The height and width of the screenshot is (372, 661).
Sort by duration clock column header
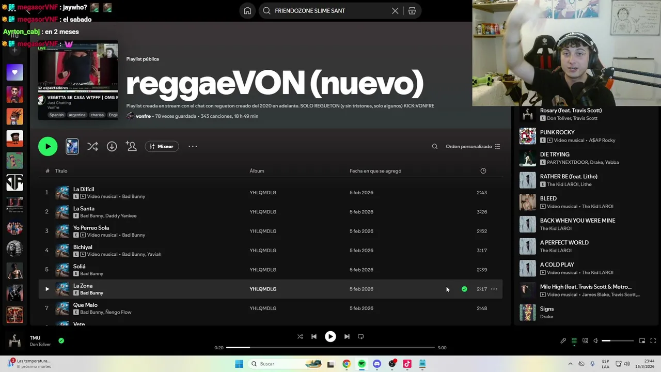[483, 171]
